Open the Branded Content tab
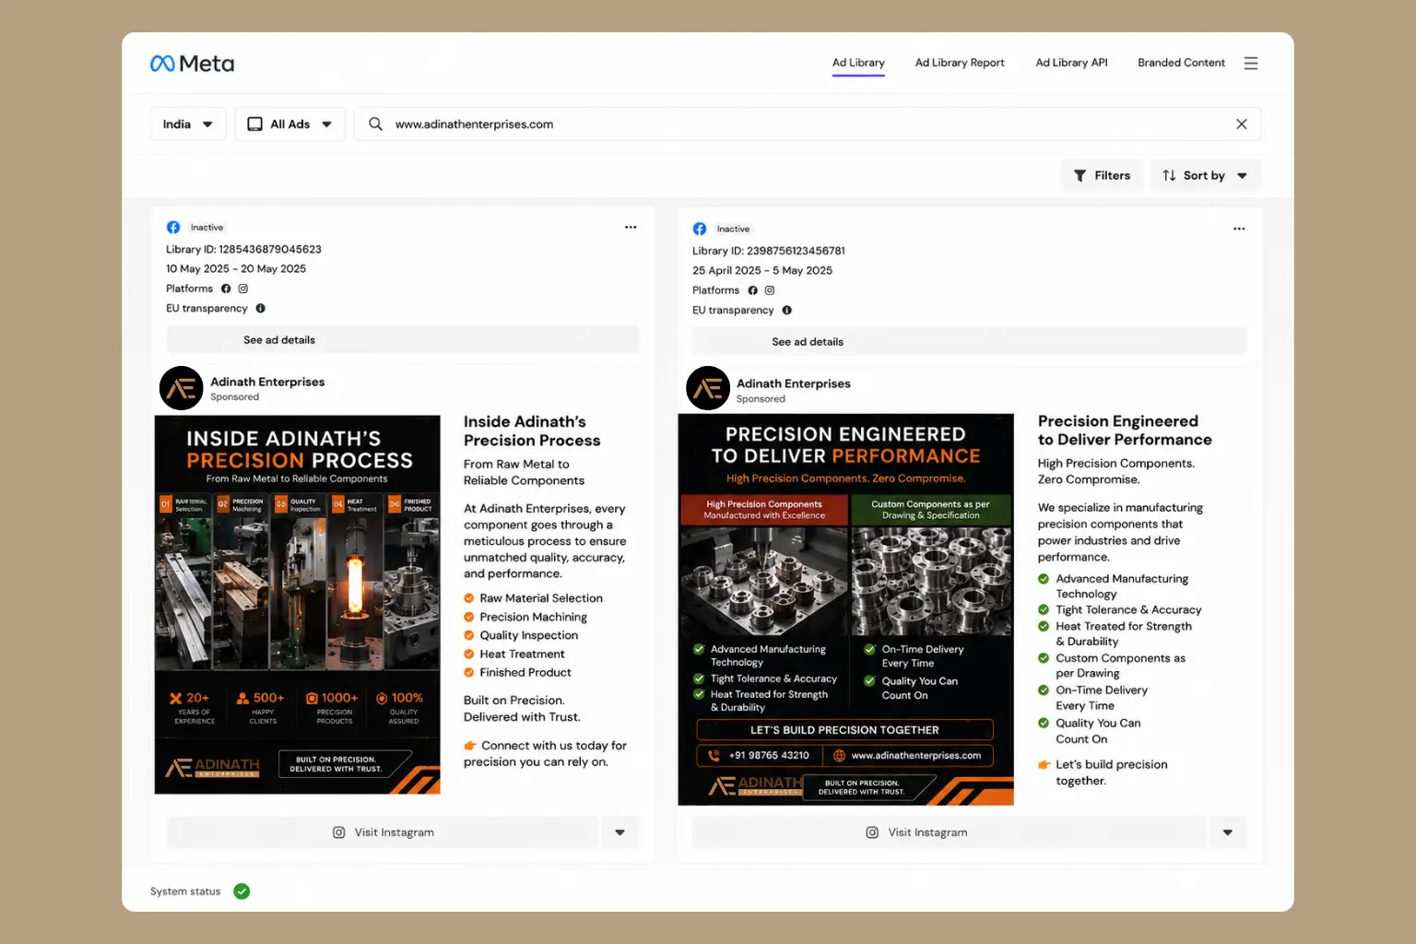1416x944 pixels. click(1181, 63)
